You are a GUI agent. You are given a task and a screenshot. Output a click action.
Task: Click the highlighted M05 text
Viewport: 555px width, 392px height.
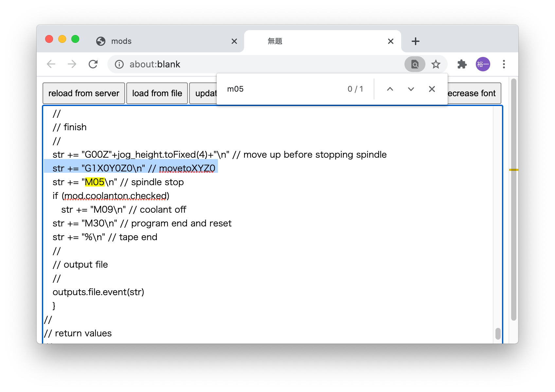(x=95, y=182)
